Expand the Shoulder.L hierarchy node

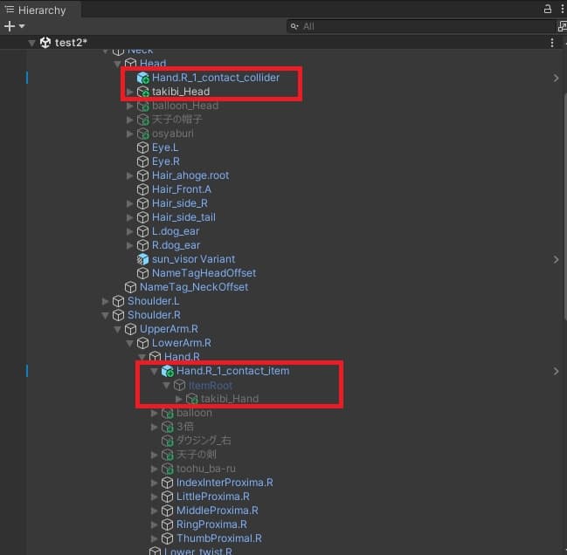pyautogui.click(x=106, y=301)
